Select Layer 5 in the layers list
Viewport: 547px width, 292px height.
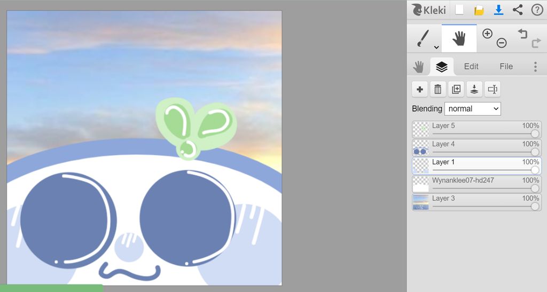pos(476,129)
